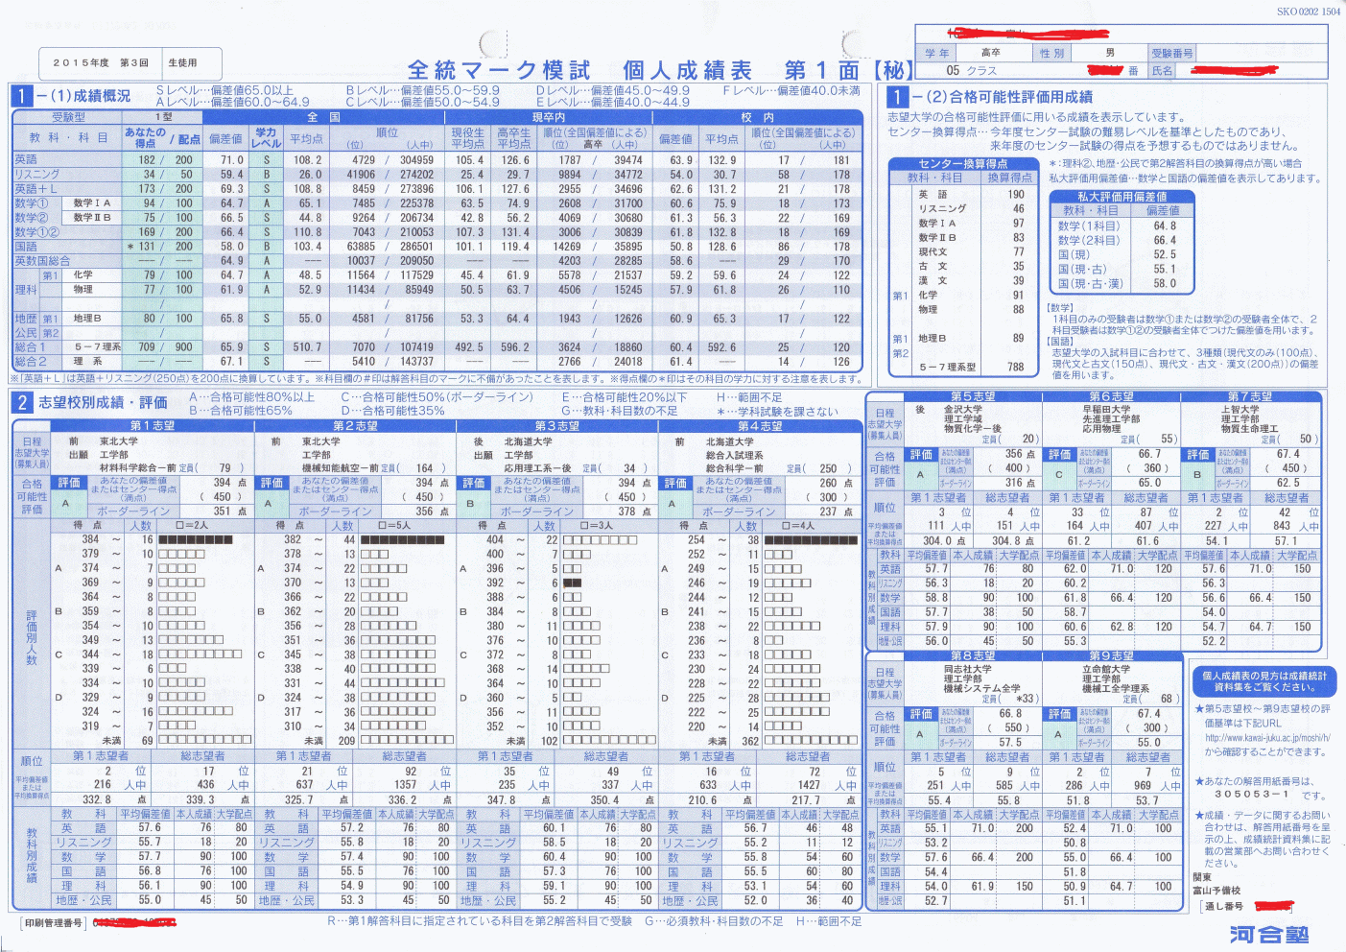Click the 05 クラス field
The height and width of the screenshot is (952, 1346).
point(971,71)
